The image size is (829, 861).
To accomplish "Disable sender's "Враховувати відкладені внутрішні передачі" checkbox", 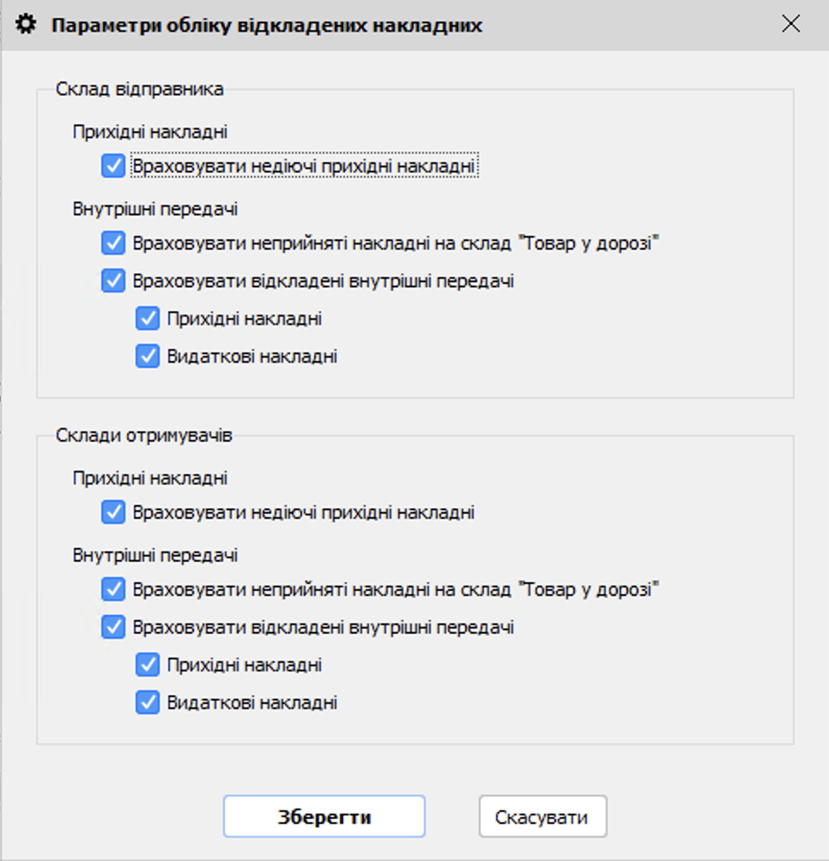I will (113, 281).
